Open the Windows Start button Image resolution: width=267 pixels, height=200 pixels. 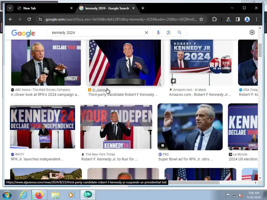[x=7, y=195]
